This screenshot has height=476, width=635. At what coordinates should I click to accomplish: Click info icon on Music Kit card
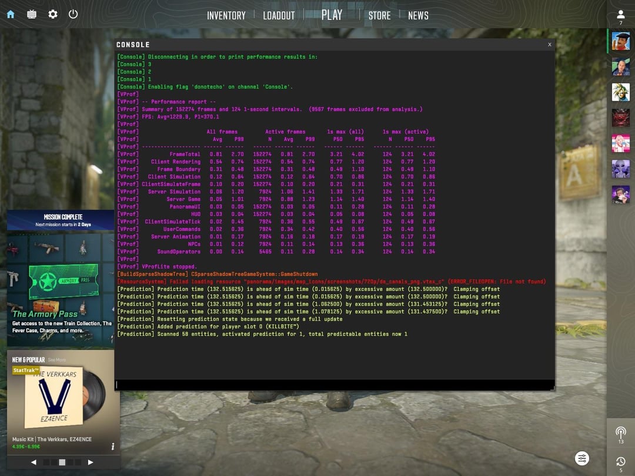click(x=113, y=447)
